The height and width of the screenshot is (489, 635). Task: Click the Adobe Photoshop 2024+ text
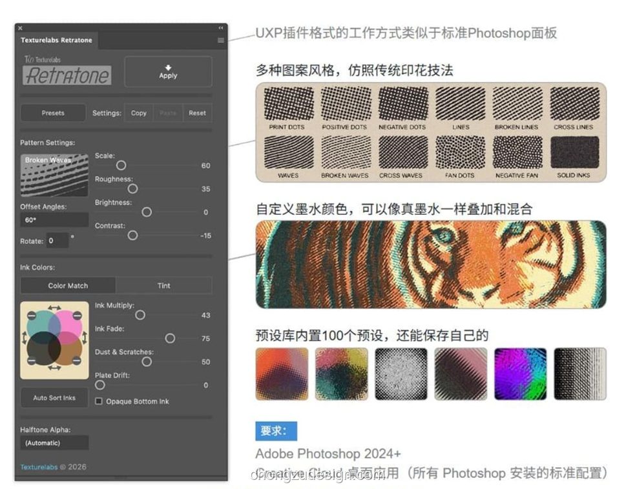(x=328, y=454)
